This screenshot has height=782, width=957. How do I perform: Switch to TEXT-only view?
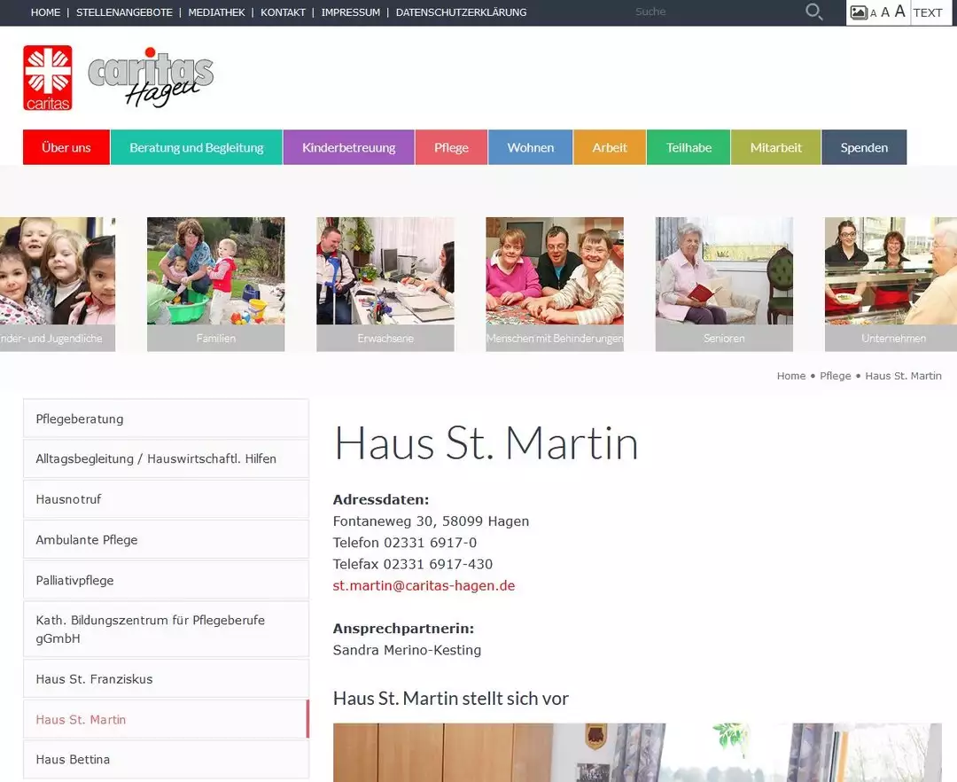(928, 12)
